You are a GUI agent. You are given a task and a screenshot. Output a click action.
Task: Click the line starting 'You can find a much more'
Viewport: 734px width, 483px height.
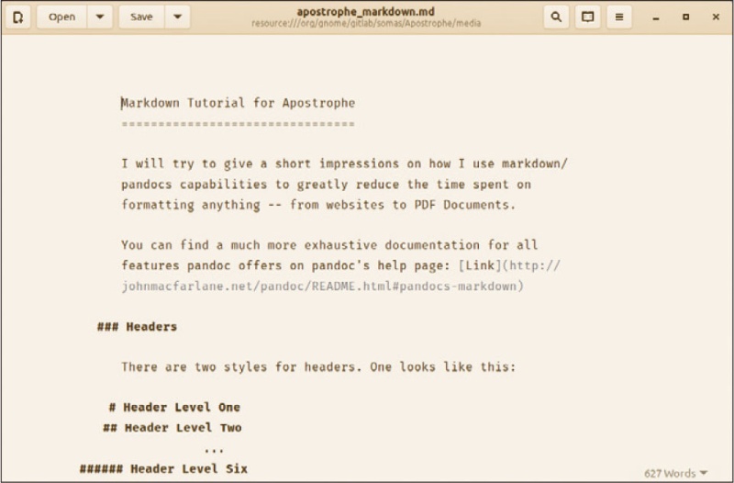coord(329,245)
